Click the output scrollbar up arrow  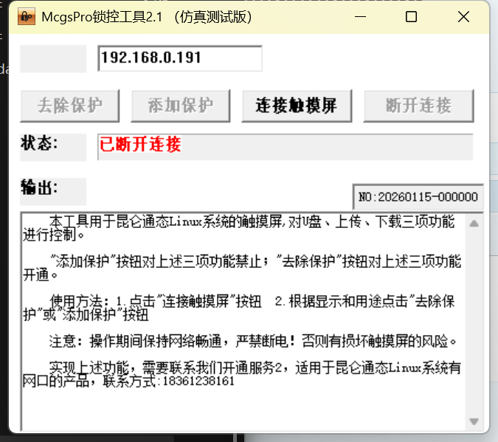[x=474, y=222]
